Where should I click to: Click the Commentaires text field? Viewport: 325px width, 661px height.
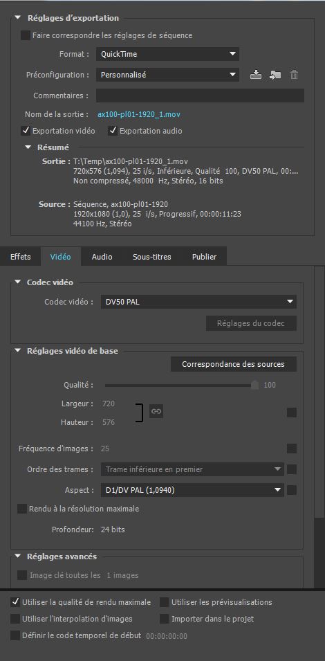[200, 96]
